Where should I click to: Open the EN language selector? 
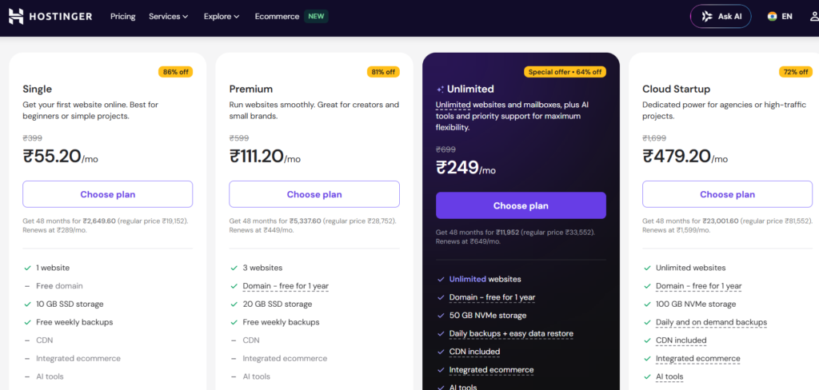[x=787, y=16]
